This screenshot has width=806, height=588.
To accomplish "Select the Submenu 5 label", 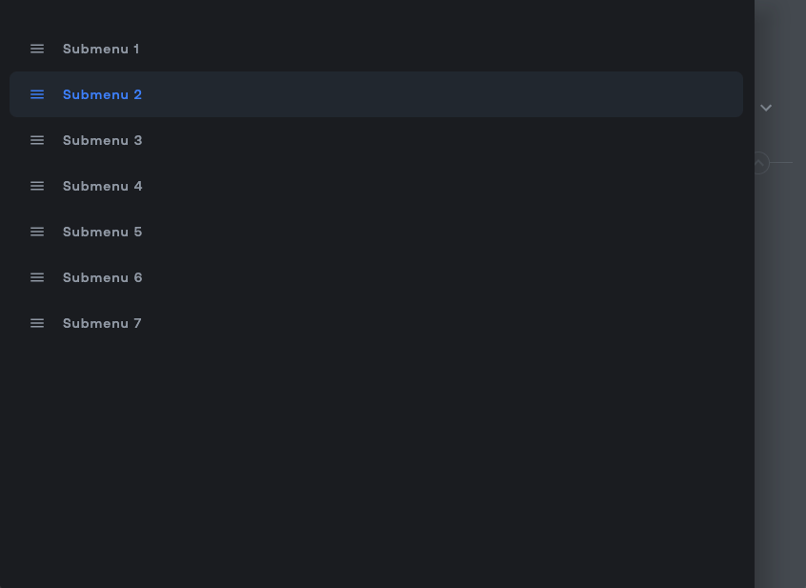I will click(x=102, y=232).
